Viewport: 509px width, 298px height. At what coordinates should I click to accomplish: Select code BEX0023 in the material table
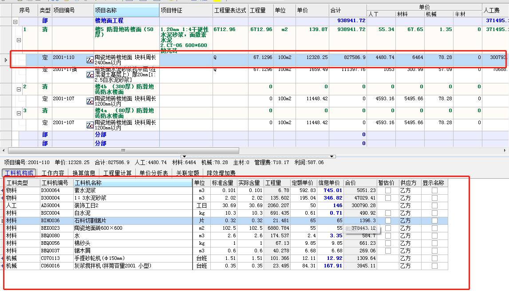click(50, 228)
